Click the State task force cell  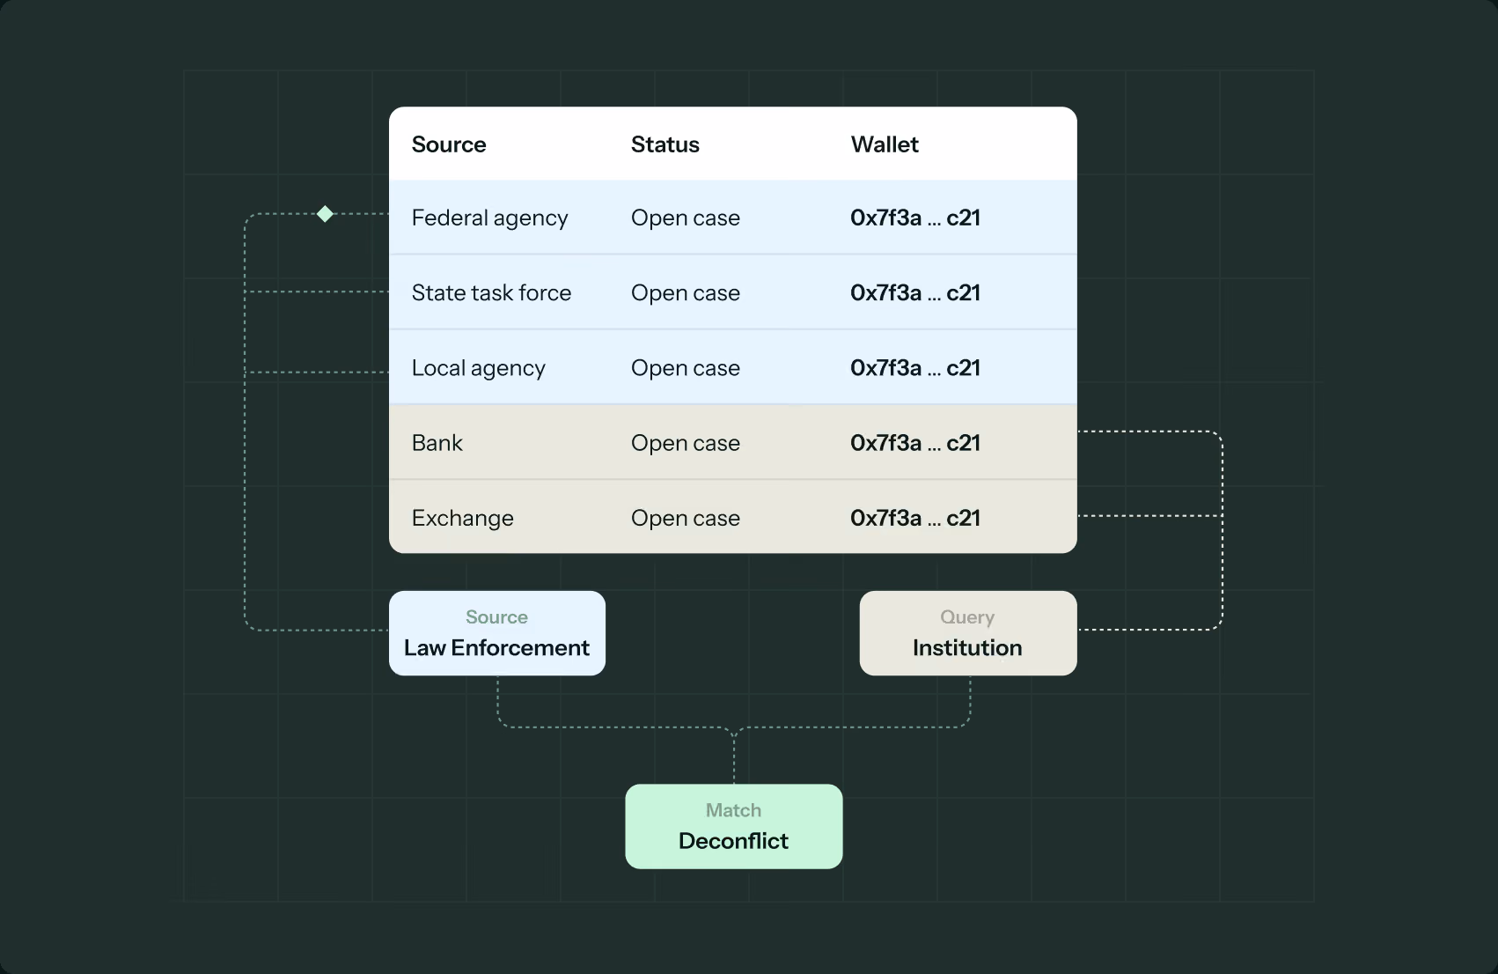491,292
